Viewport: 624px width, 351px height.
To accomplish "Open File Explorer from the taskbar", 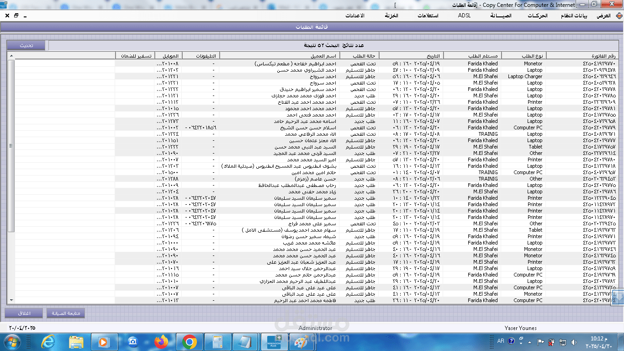I will pyautogui.click(x=76, y=341).
